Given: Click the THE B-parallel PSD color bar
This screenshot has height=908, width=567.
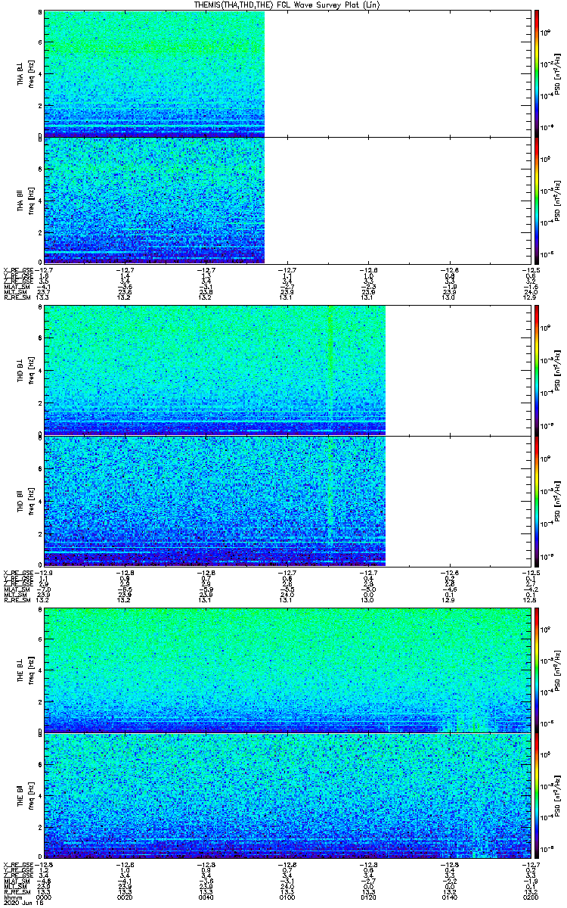Looking at the screenshot, I should 537,795.
